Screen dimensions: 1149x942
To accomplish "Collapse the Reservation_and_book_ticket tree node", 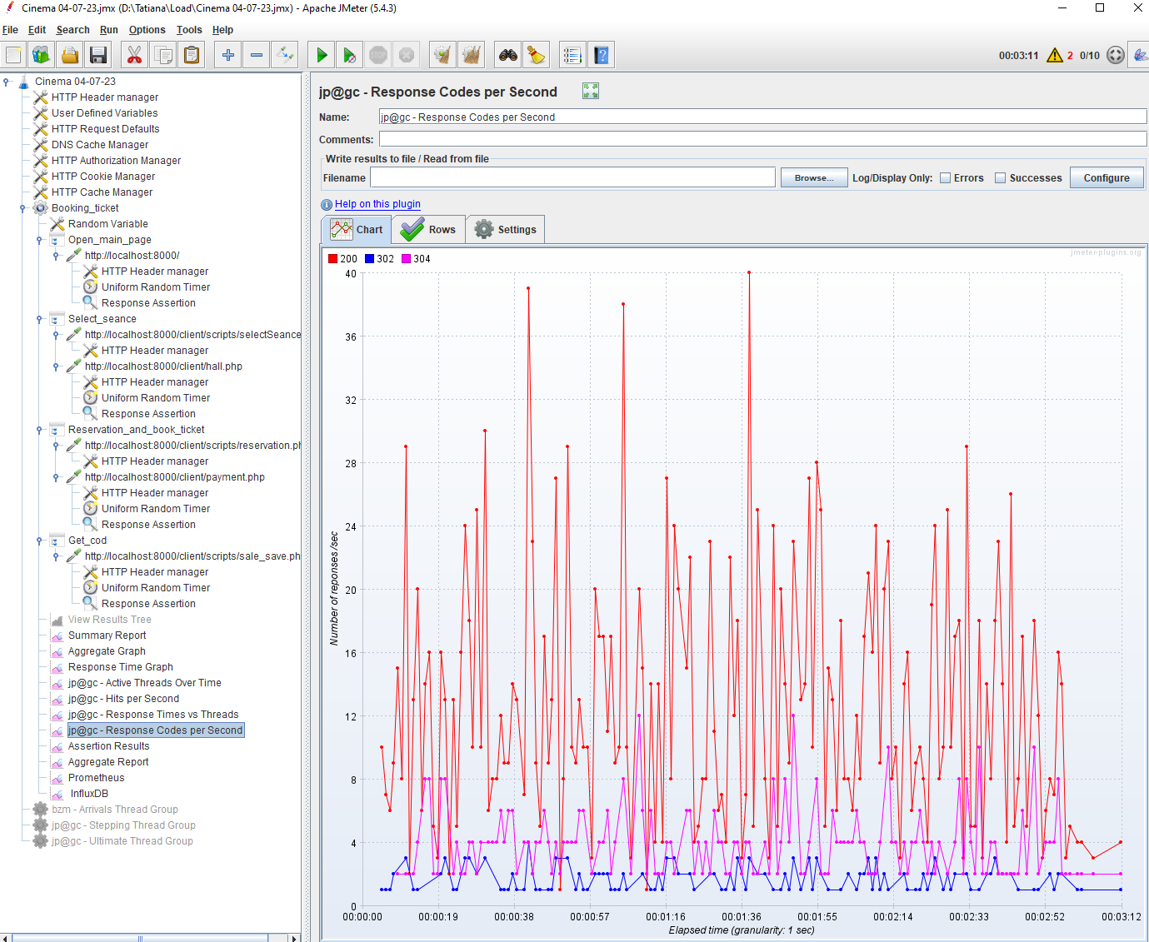I will (39, 430).
